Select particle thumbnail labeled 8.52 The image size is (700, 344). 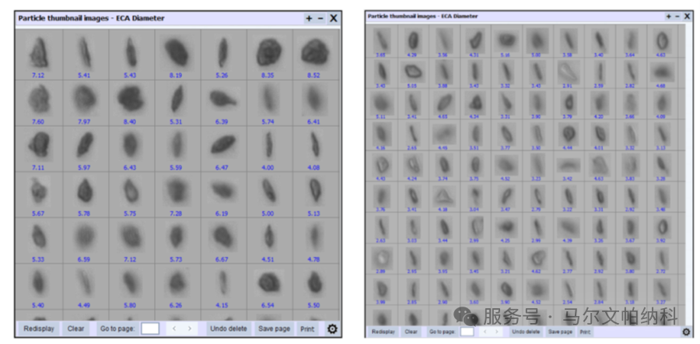[315, 53]
